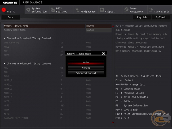
Task: Click the tCCD_L timing label
Action: (8, 101)
